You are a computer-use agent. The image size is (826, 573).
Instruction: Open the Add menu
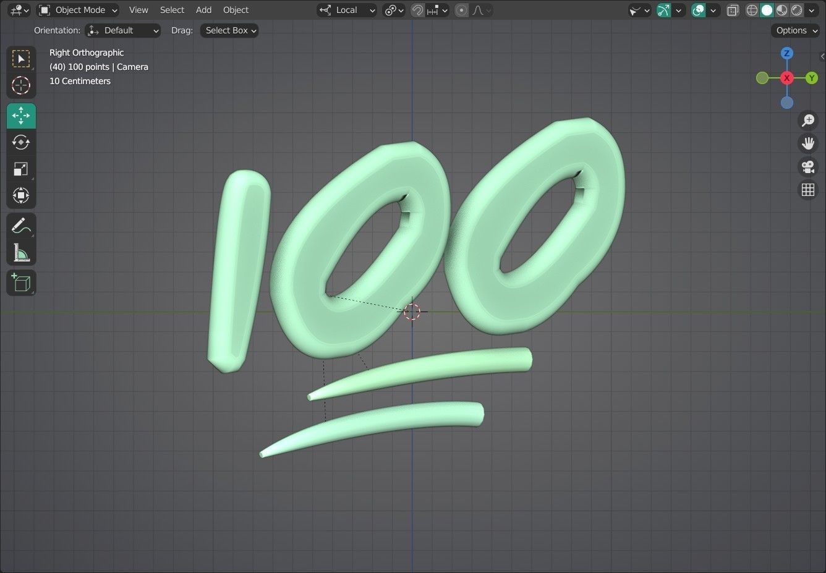pyautogui.click(x=203, y=10)
